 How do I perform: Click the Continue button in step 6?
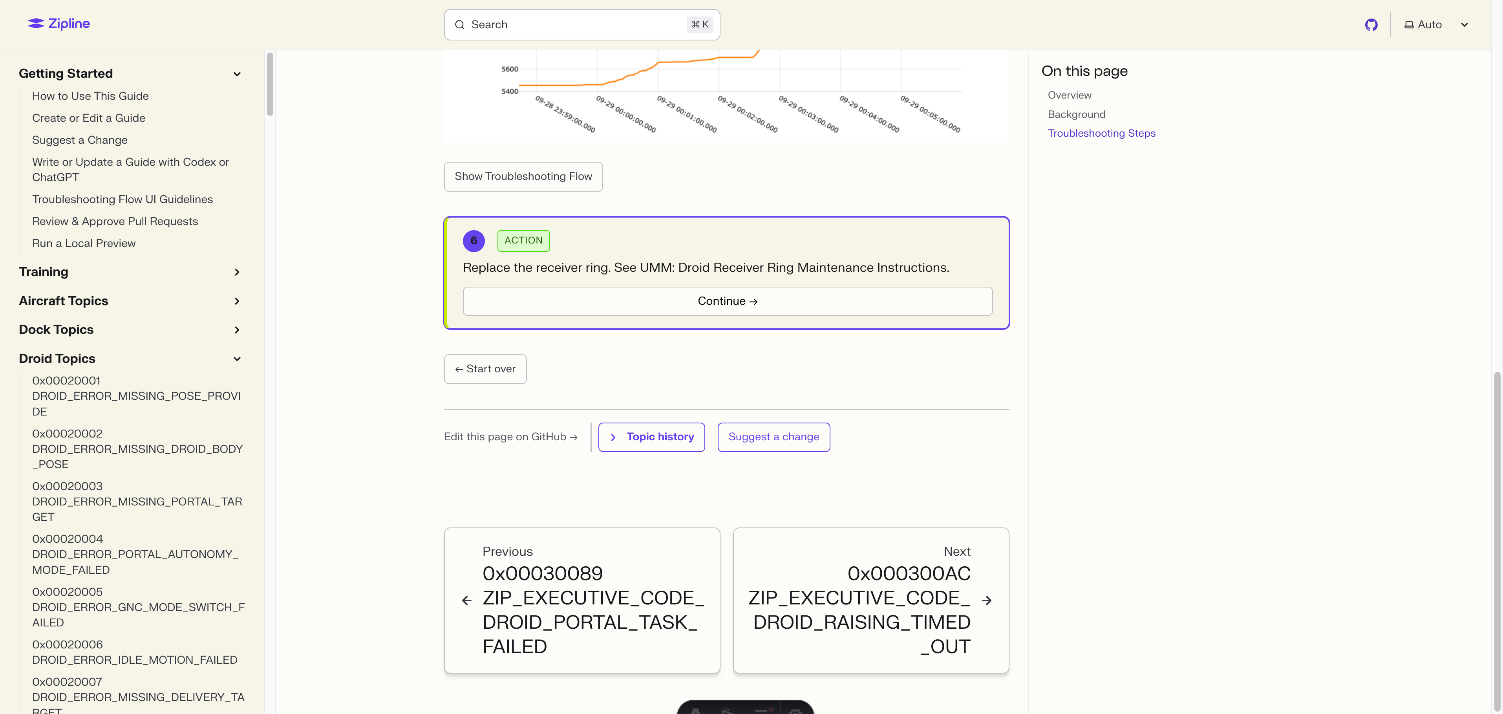[727, 301]
